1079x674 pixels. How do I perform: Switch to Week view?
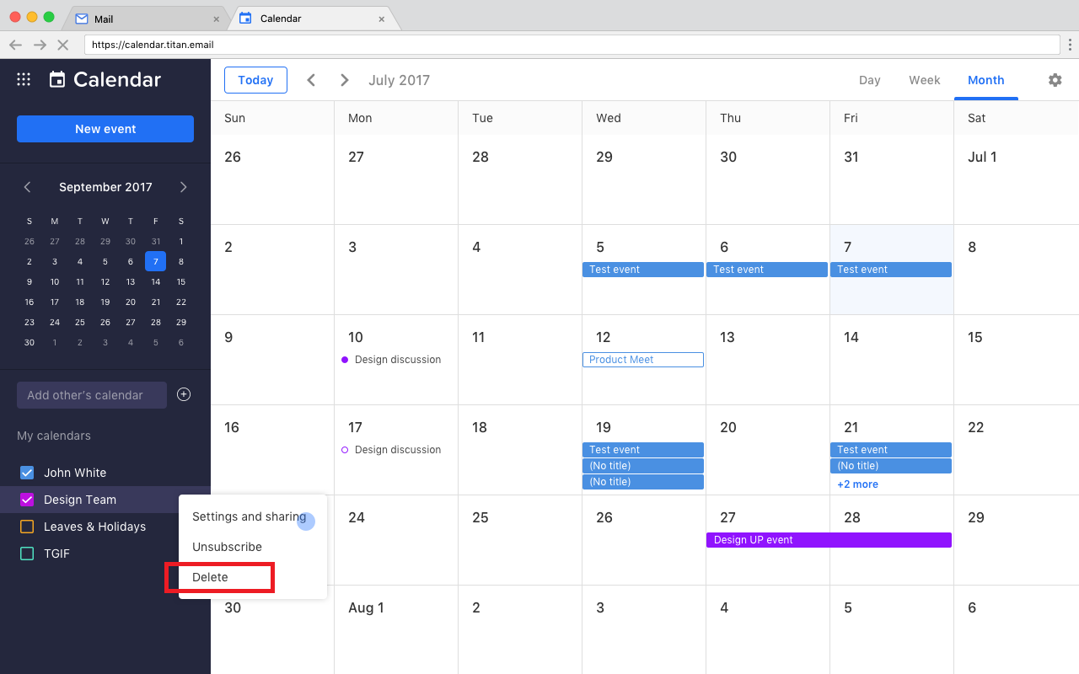[x=924, y=80]
